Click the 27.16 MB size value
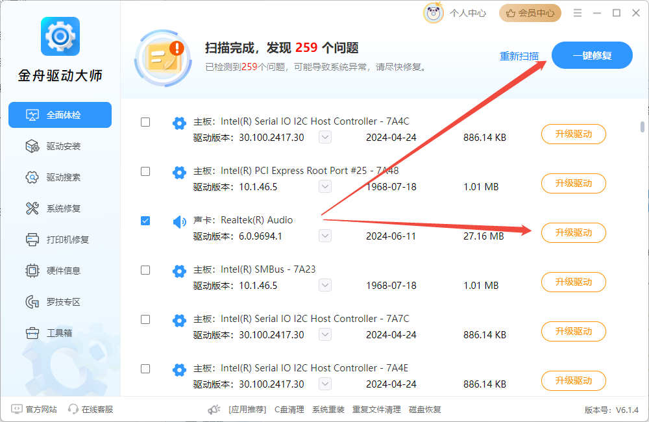The height and width of the screenshot is (422, 649). [x=484, y=236]
